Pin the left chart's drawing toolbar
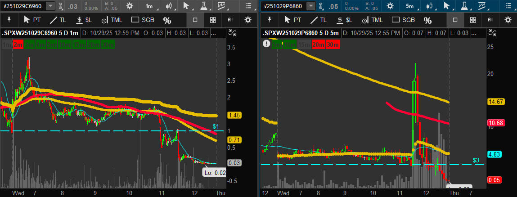 pos(9,20)
